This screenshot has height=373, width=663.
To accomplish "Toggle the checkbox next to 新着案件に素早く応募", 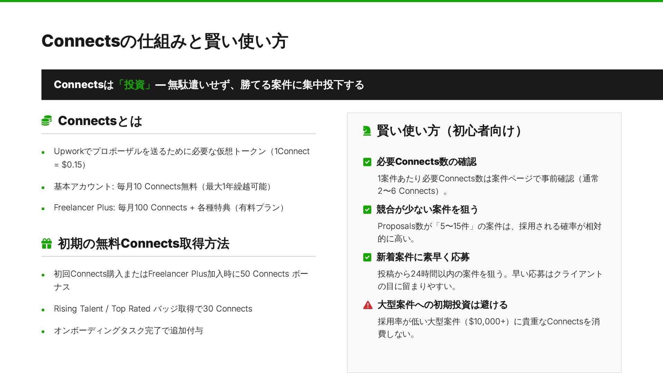I will click(x=367, y=257).
